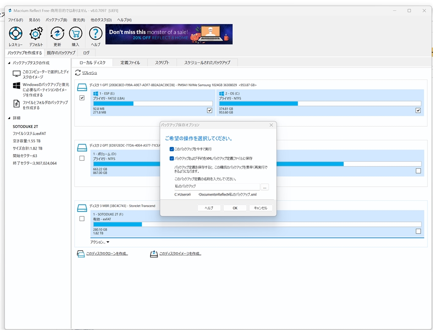433x330 pixels.
Task: Check the Disk 3 StoreJet Transcend checkbox
Action: (x=82, y=218)
